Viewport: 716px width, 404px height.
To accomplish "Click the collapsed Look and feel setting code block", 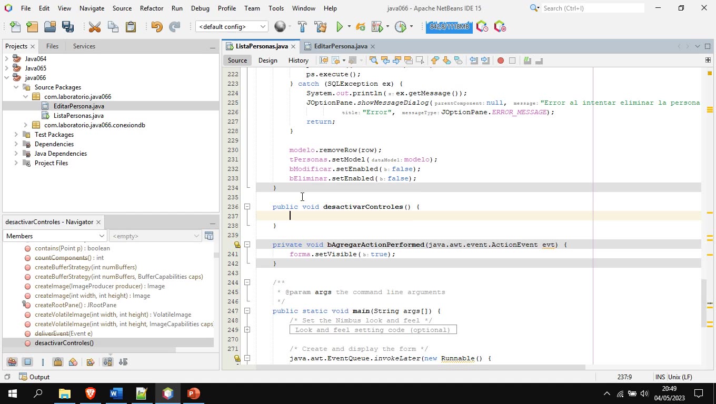I will tap(373, 330).
